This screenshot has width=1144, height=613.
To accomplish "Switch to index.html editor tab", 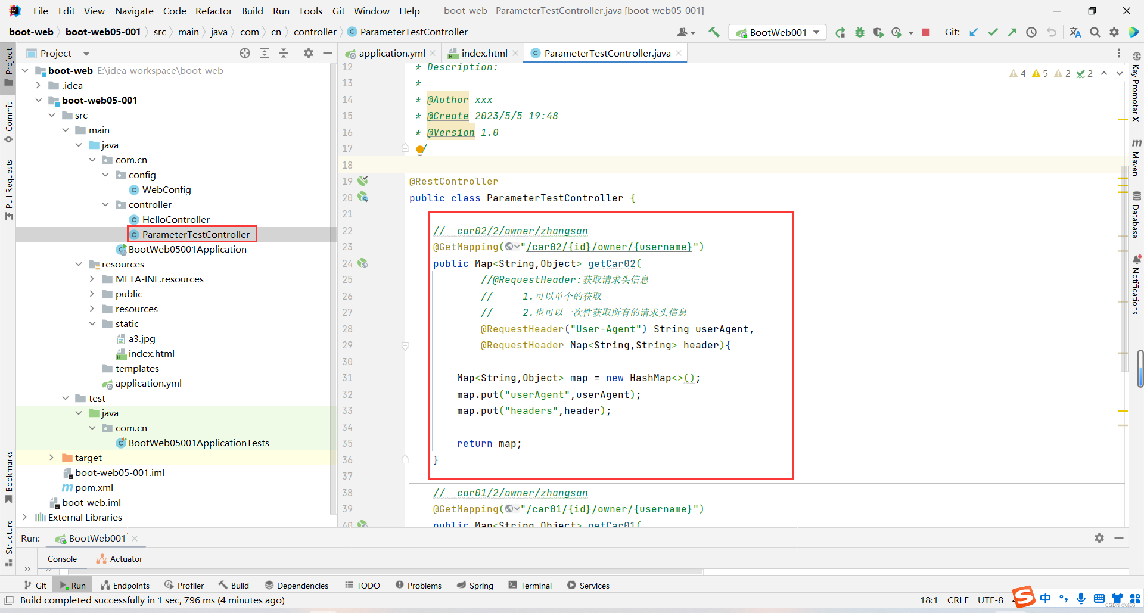I will tap(484, 53).
